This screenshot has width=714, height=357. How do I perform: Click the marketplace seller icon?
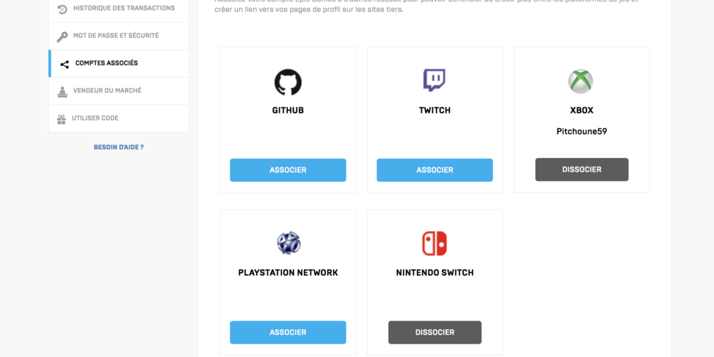(x=62, y=91)
